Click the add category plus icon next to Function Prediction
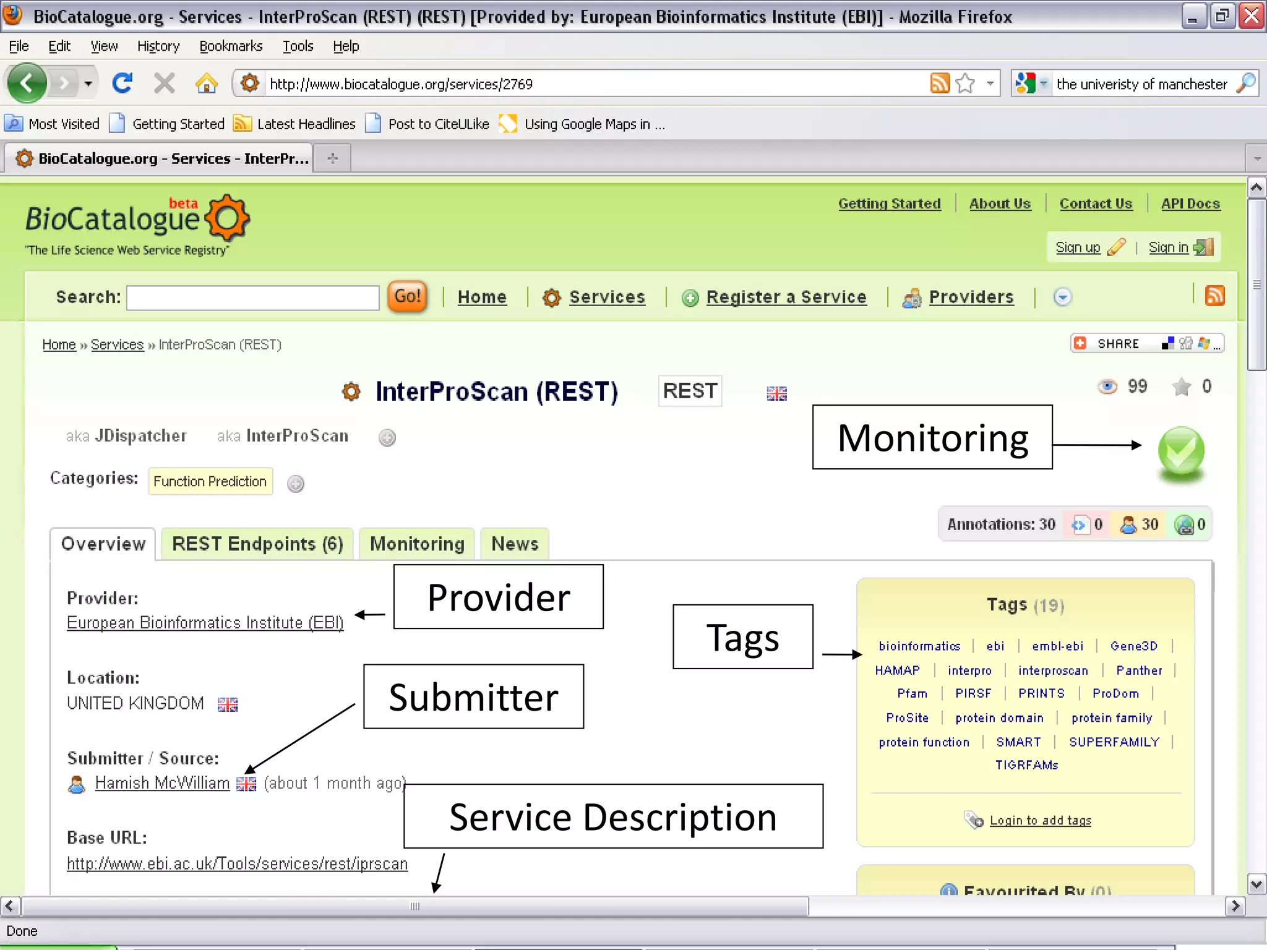 click(296, 484)
